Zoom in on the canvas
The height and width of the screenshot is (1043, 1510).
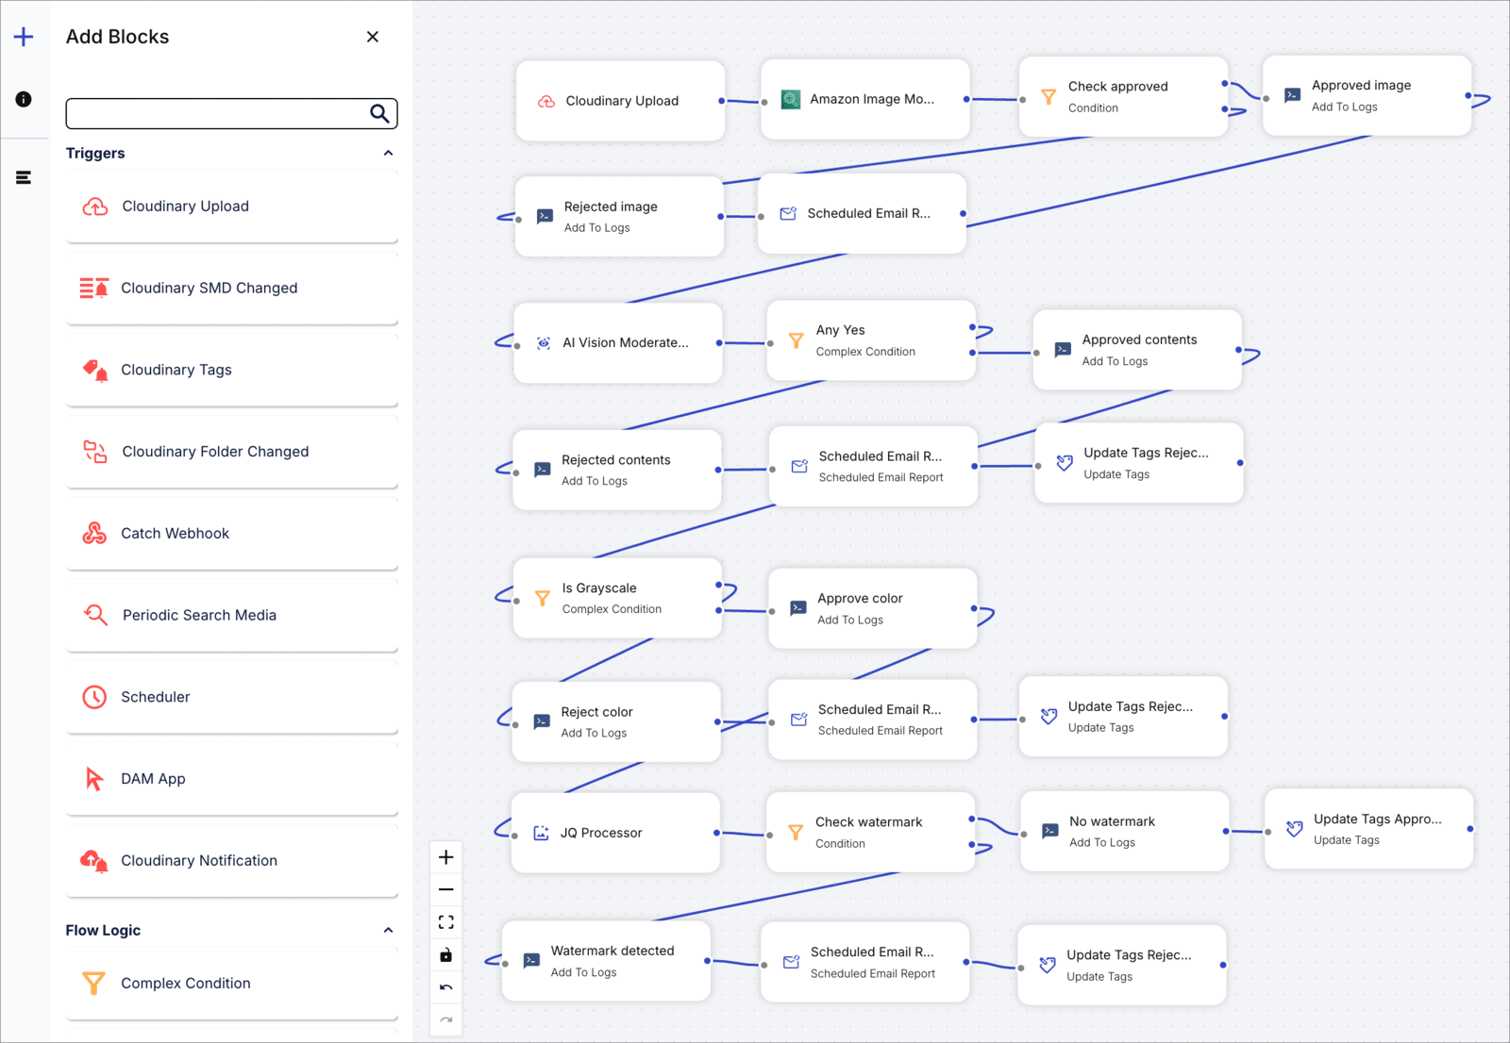446,857
